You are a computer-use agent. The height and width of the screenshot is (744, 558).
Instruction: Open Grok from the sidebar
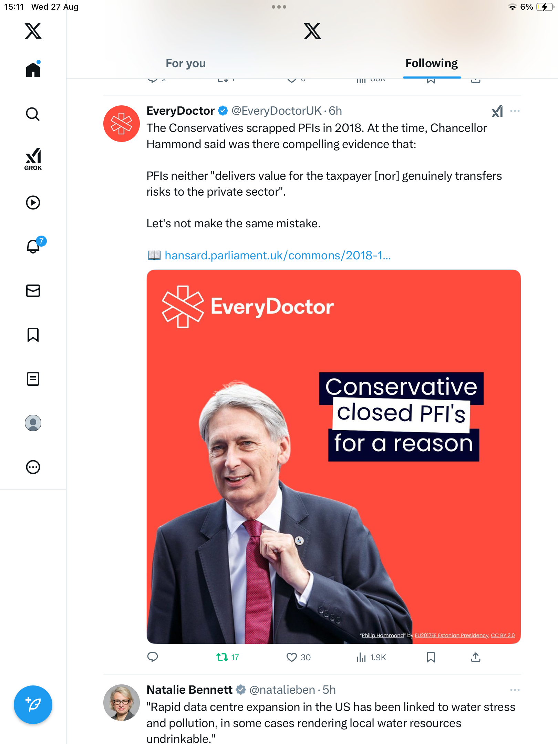[x=33, y=159]
